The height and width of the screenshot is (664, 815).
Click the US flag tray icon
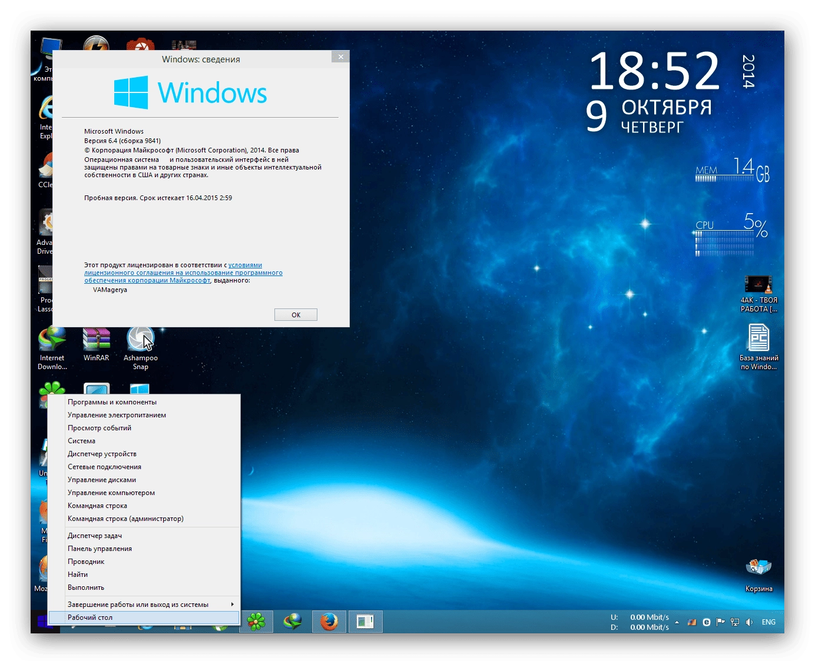tap(692, 622)
